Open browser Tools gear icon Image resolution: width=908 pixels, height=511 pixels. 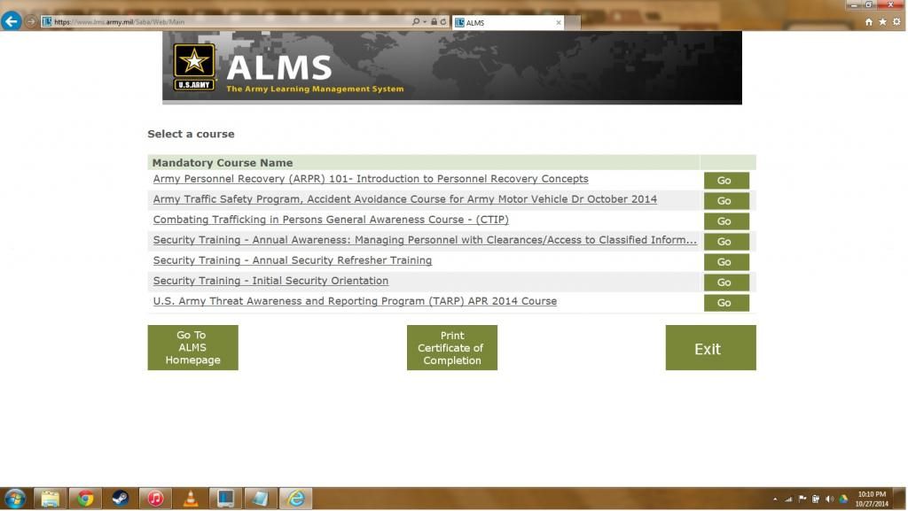(896, 22)
